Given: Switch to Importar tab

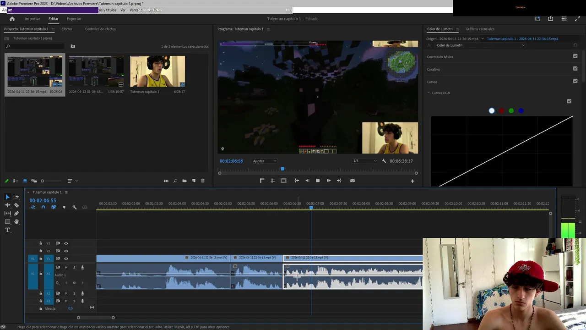Looking at the screenshot, I should (x=32, y=19).
